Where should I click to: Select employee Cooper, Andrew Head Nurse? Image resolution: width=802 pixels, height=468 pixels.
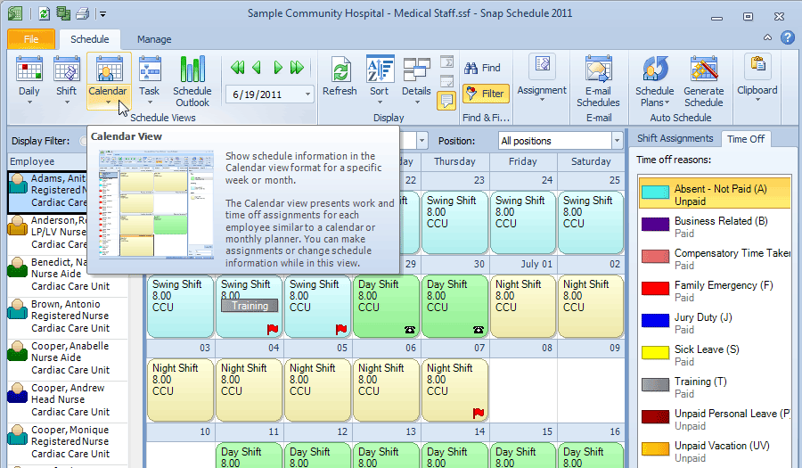tap(68, 400)
